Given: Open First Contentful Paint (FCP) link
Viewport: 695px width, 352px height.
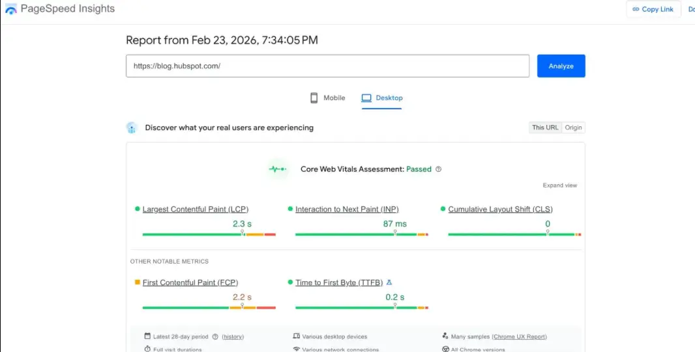Looking at the screenshot, I should 190,282.
